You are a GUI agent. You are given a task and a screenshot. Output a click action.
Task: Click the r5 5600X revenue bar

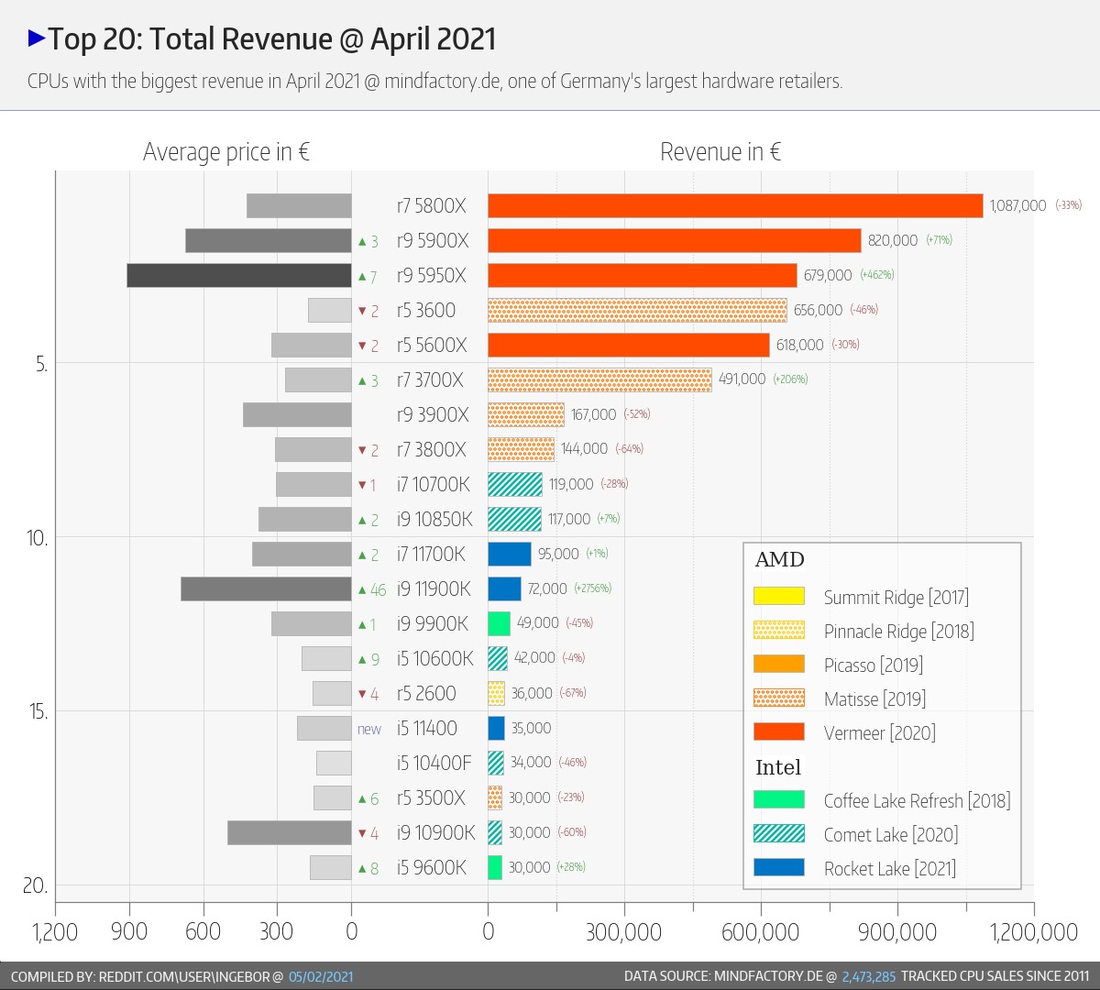(629, 345)
